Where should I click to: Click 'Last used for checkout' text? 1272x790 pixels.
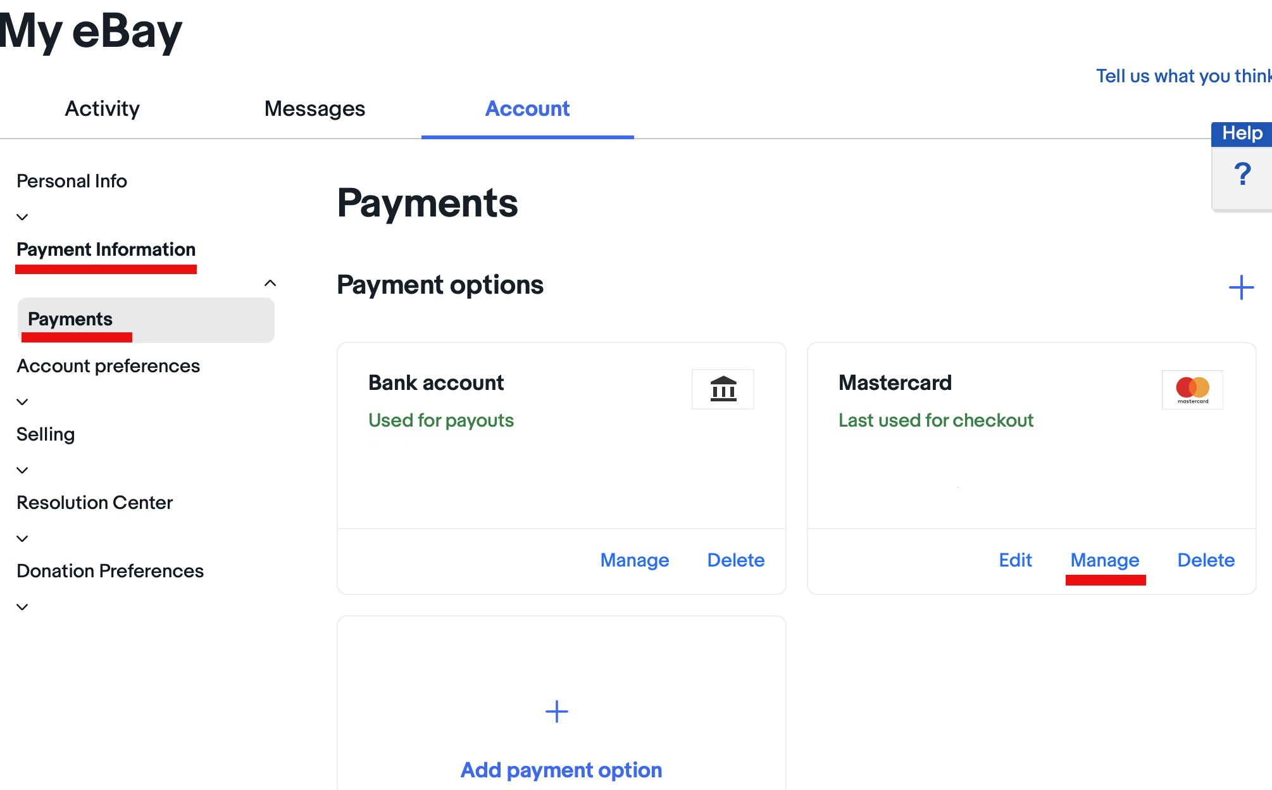pyautogui.click(x=936, y=420)
